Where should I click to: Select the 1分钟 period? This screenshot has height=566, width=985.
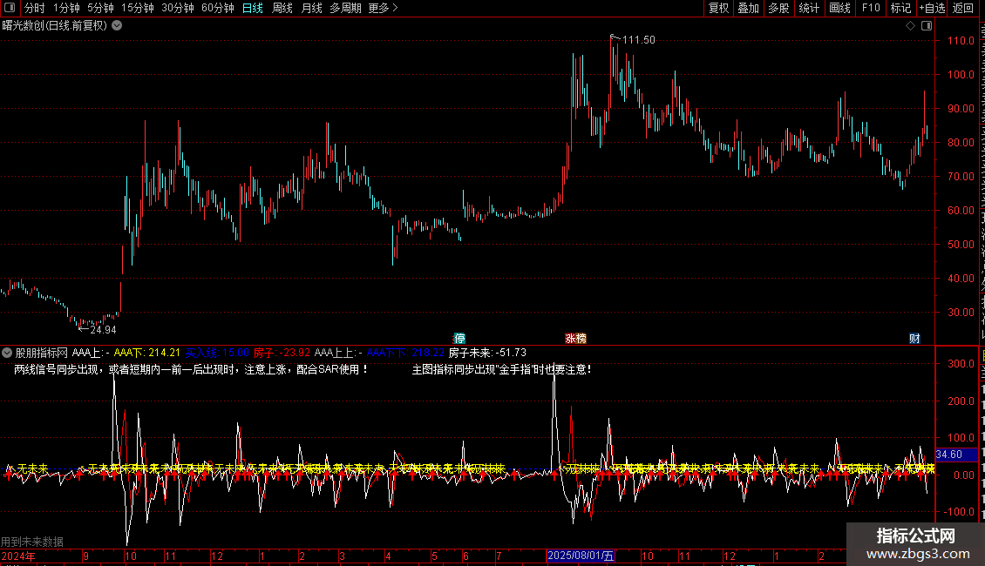[66, 8]
